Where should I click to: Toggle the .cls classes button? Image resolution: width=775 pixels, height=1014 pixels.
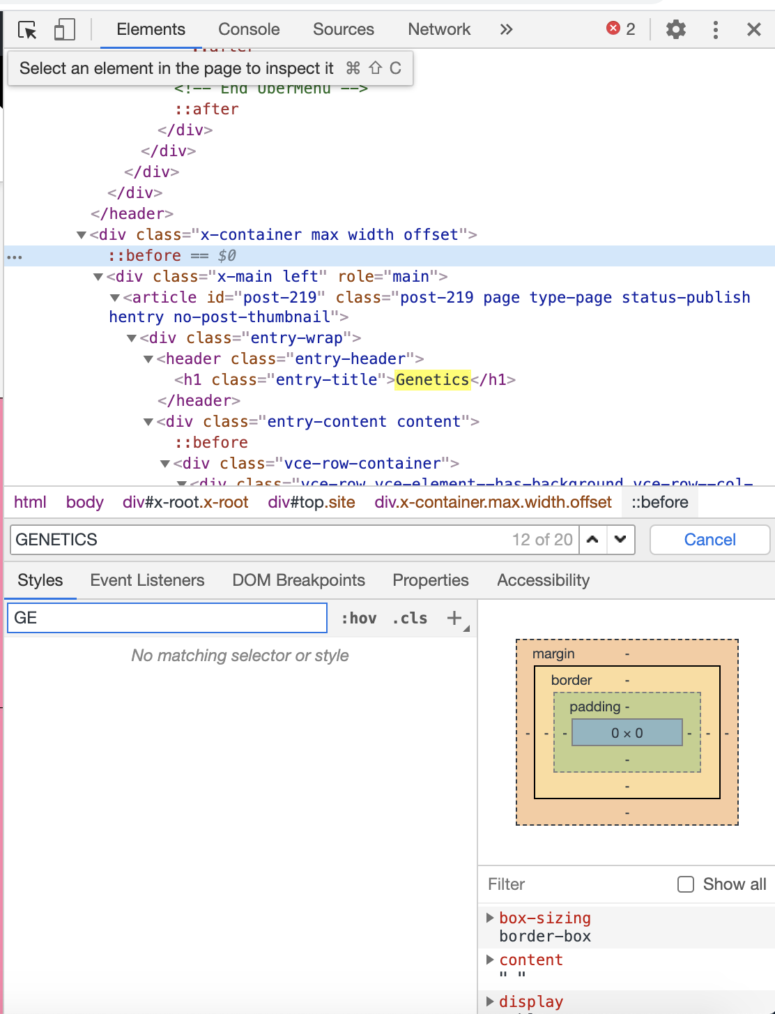click(410, 619)
